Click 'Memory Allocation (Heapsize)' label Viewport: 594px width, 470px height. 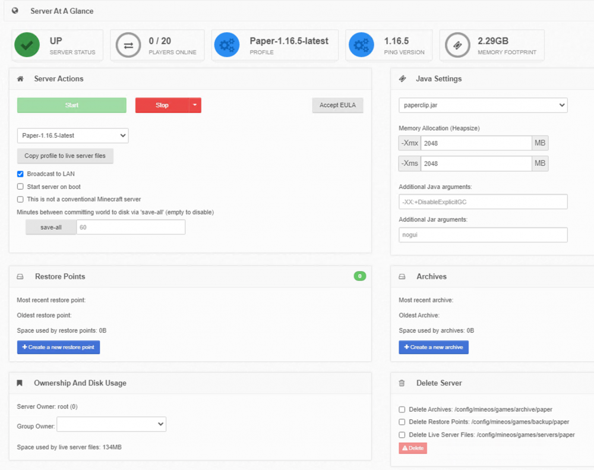pos(439,128)
